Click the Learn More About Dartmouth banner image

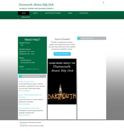(62, 82)
